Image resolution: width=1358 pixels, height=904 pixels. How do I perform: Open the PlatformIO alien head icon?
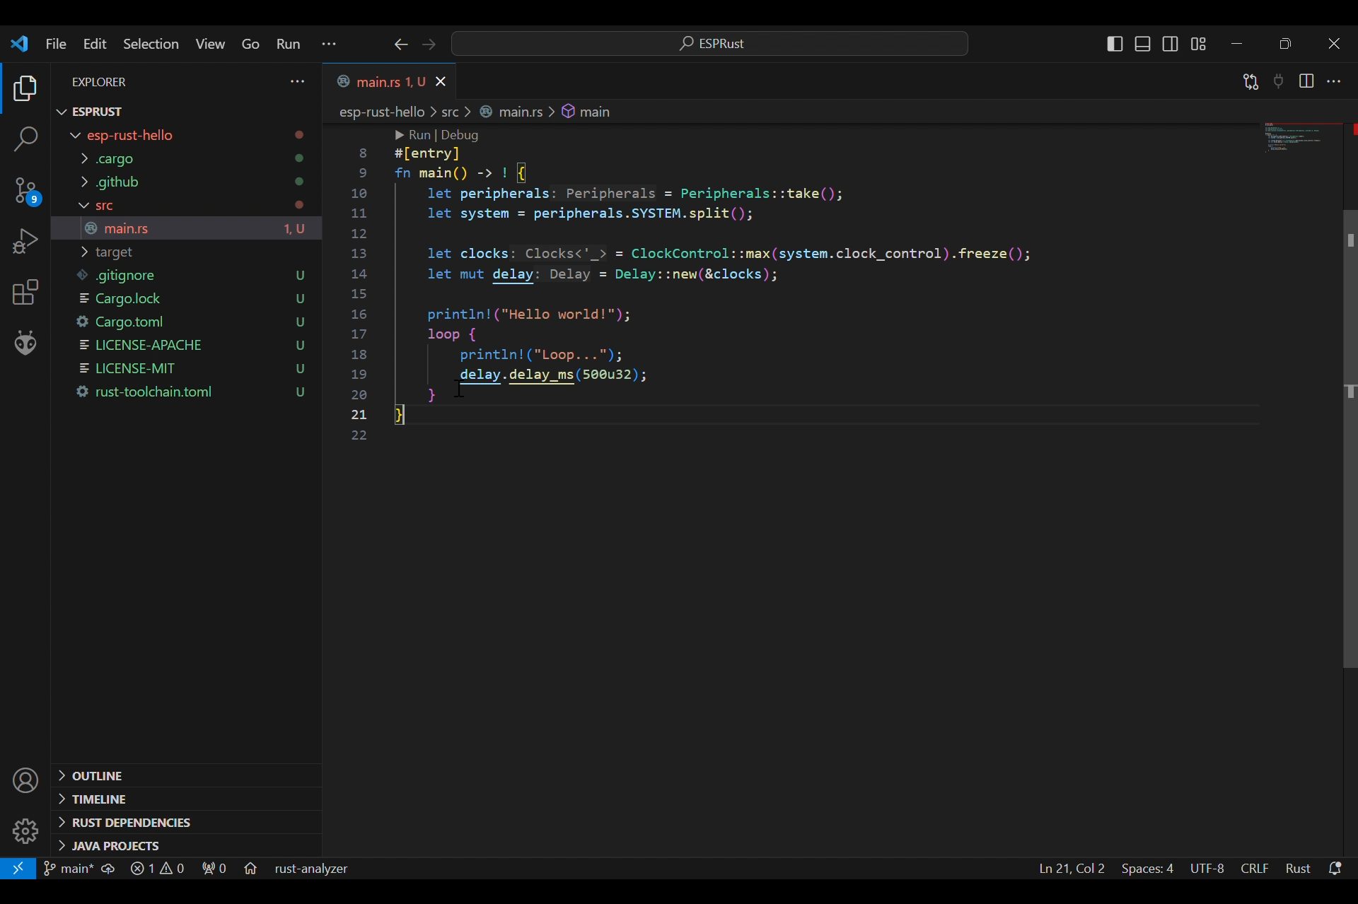tap(25, 343)
